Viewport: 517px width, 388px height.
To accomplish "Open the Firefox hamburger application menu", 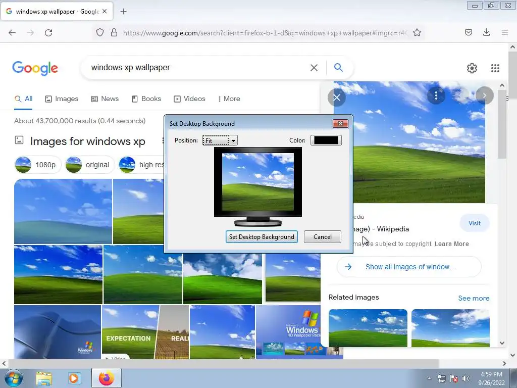I will click(504, 32).
